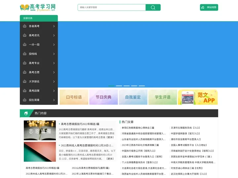Open the 志愿填报 article thumbnail
238x178 pixels.
pyautogui.click(x=40, y=130)
